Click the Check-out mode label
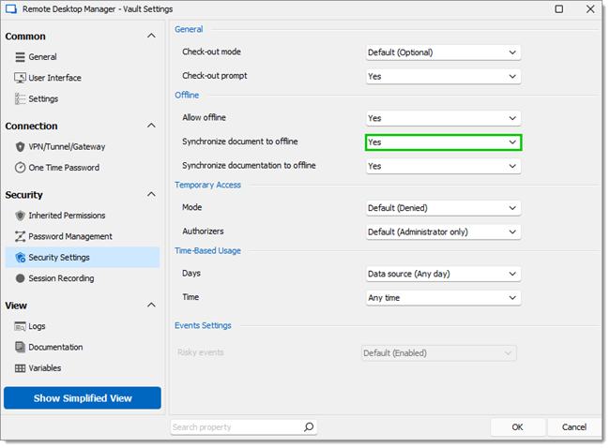Image resolution: width=610 pixels, height=448 pixels. click(212, 52)
